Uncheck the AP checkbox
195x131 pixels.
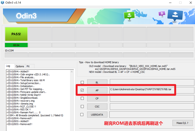(82, 90)
